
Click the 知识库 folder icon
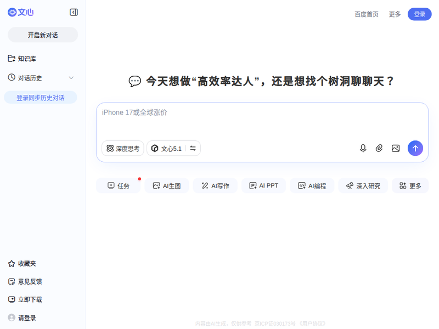click(x=12, y=59)
